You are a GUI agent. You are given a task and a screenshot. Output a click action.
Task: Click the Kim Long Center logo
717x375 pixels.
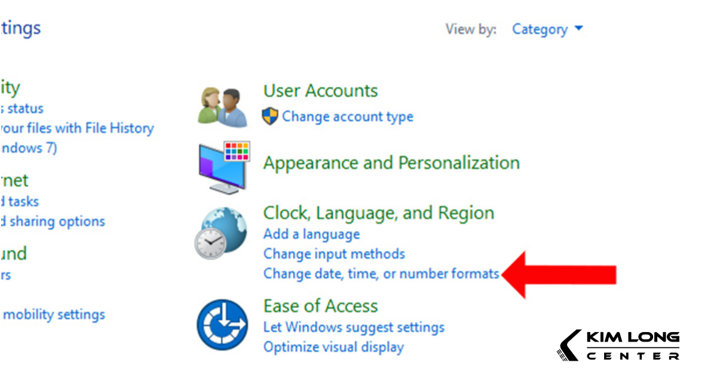click(618, 346)
